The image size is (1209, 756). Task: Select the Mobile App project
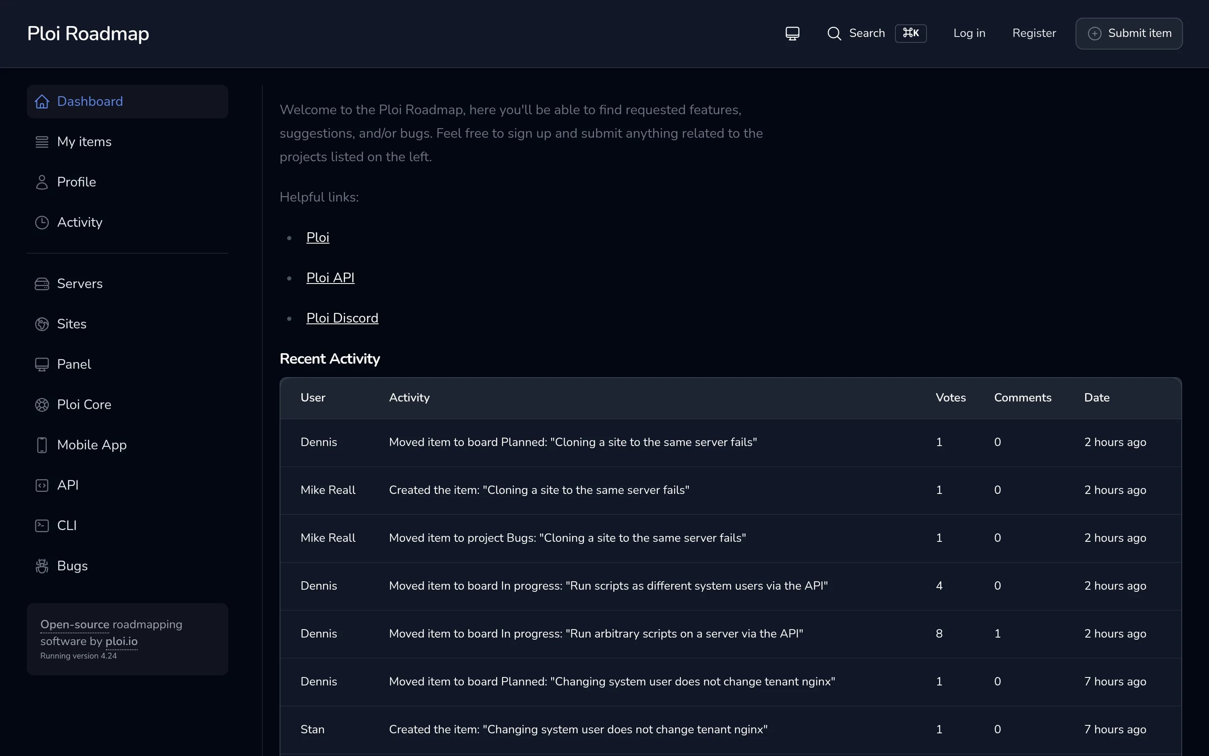pos(127,445)
